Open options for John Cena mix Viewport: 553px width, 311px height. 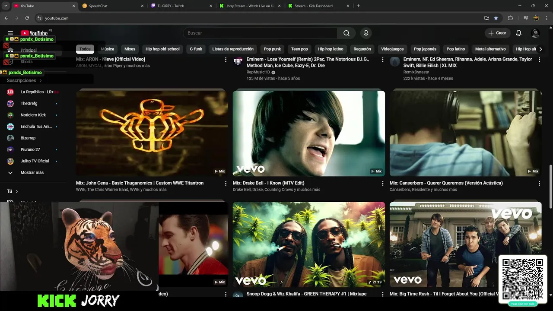pyautogui.click(x=226, y=184)
